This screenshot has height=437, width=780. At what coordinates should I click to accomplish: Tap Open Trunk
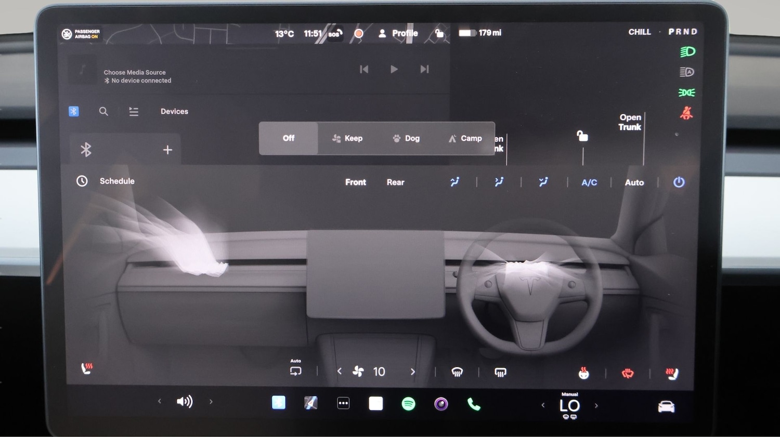630,122
